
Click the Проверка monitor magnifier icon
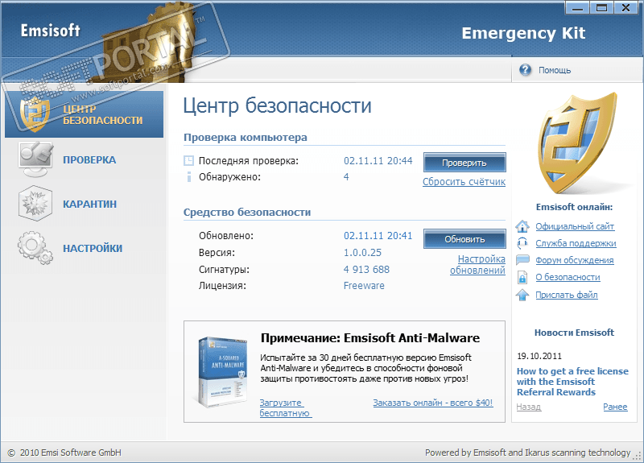[x=35, y=159]
